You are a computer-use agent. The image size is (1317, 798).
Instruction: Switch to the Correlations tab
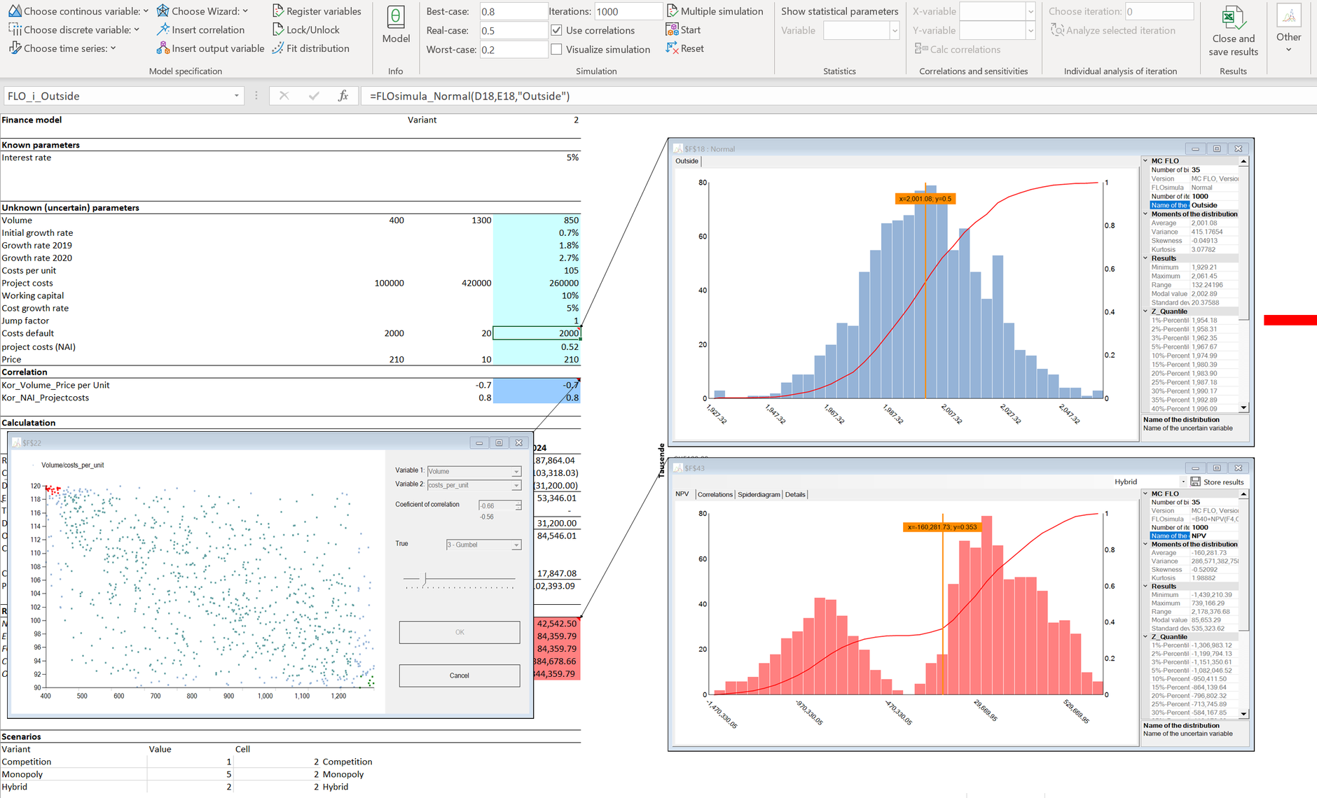click(715, 494)
